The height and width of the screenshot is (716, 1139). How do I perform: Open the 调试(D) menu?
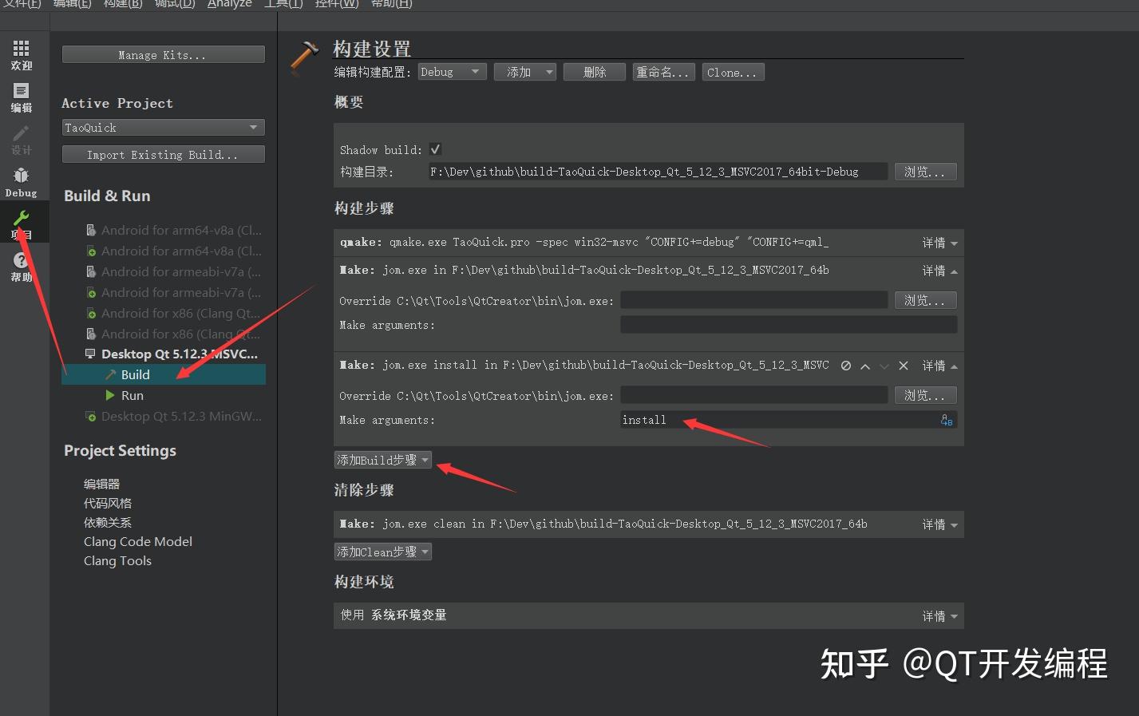click(x=175, y=4)
